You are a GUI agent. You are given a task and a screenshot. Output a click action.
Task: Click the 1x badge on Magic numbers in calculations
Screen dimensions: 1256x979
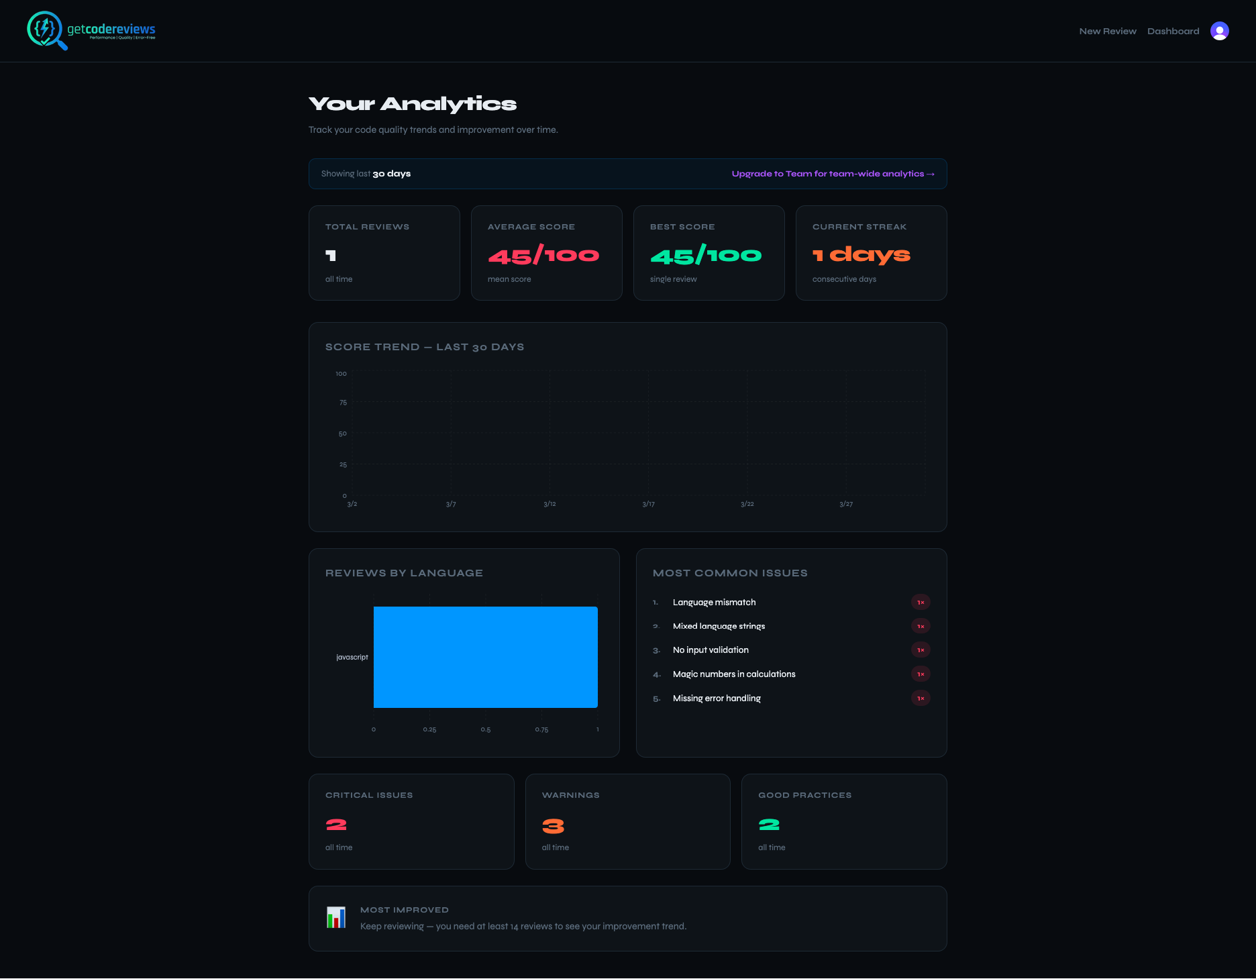click(x=921, y=674)
